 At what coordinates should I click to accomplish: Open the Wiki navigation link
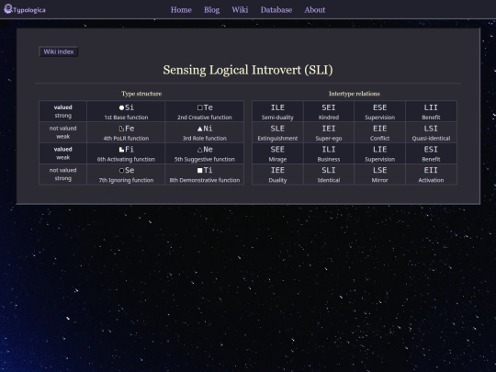coord(240,10)
